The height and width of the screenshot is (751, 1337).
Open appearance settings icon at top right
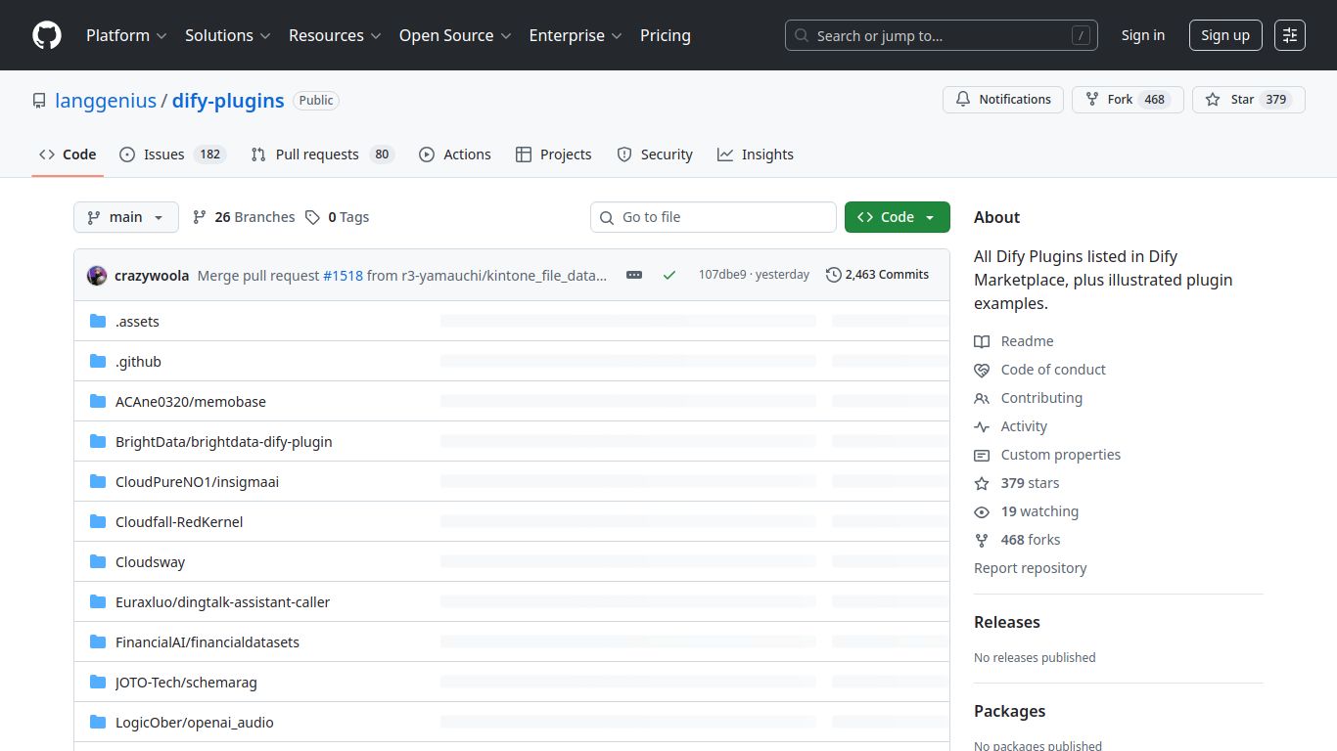[1289, 34]
